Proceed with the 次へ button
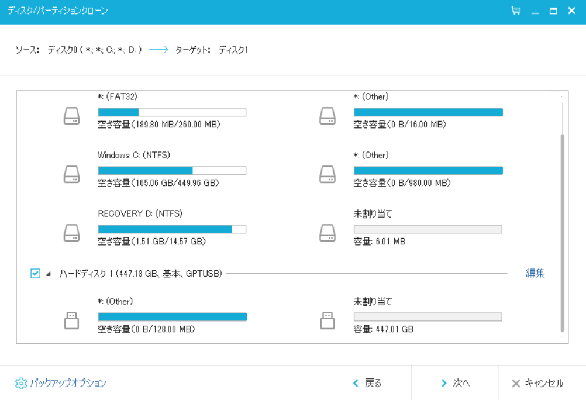 455,384
